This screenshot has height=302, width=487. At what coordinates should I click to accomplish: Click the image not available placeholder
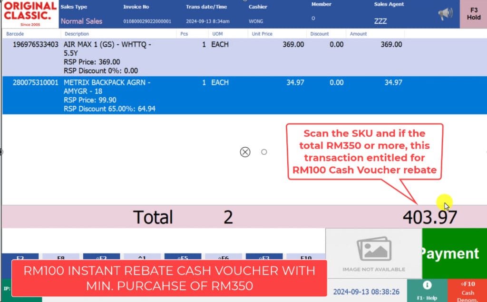click(x=373, y=253)
